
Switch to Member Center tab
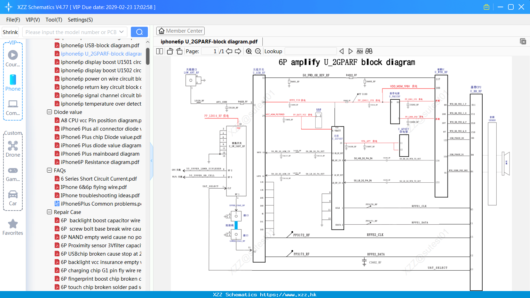(180, 31)
